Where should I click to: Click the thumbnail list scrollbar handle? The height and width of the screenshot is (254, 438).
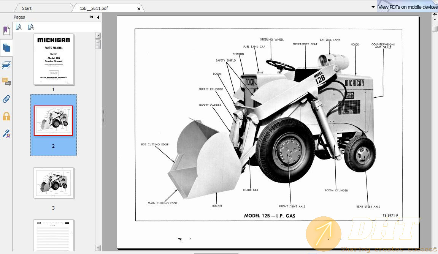98,44
